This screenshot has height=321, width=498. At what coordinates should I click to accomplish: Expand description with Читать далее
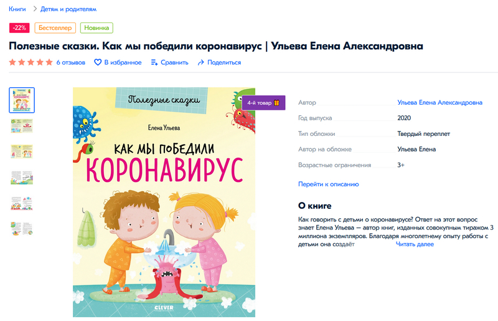tap(415, 244)
